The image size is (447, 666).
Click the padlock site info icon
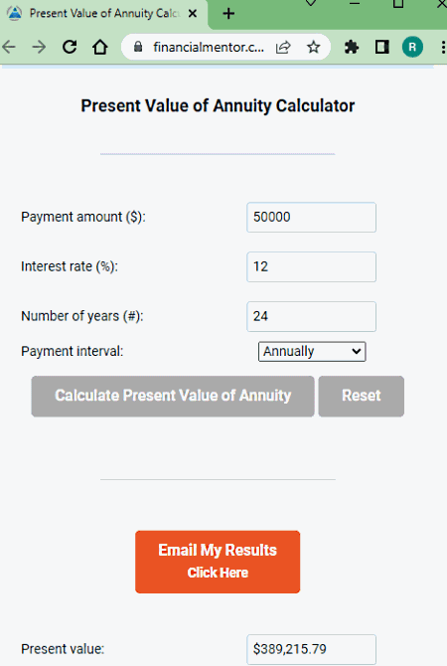(138, 47)
